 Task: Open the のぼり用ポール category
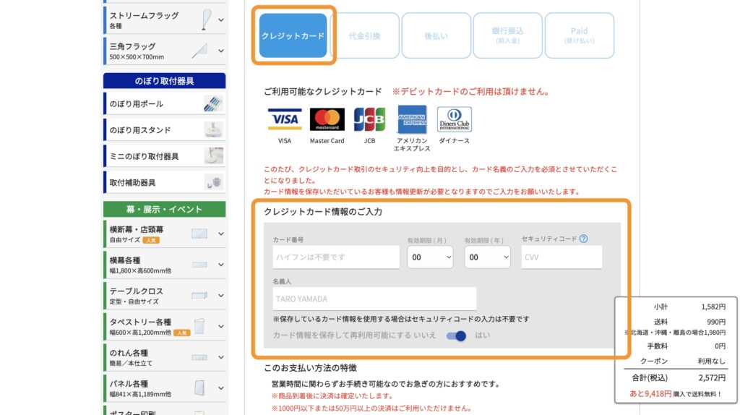pyautogui.click(x=164, y=103)
